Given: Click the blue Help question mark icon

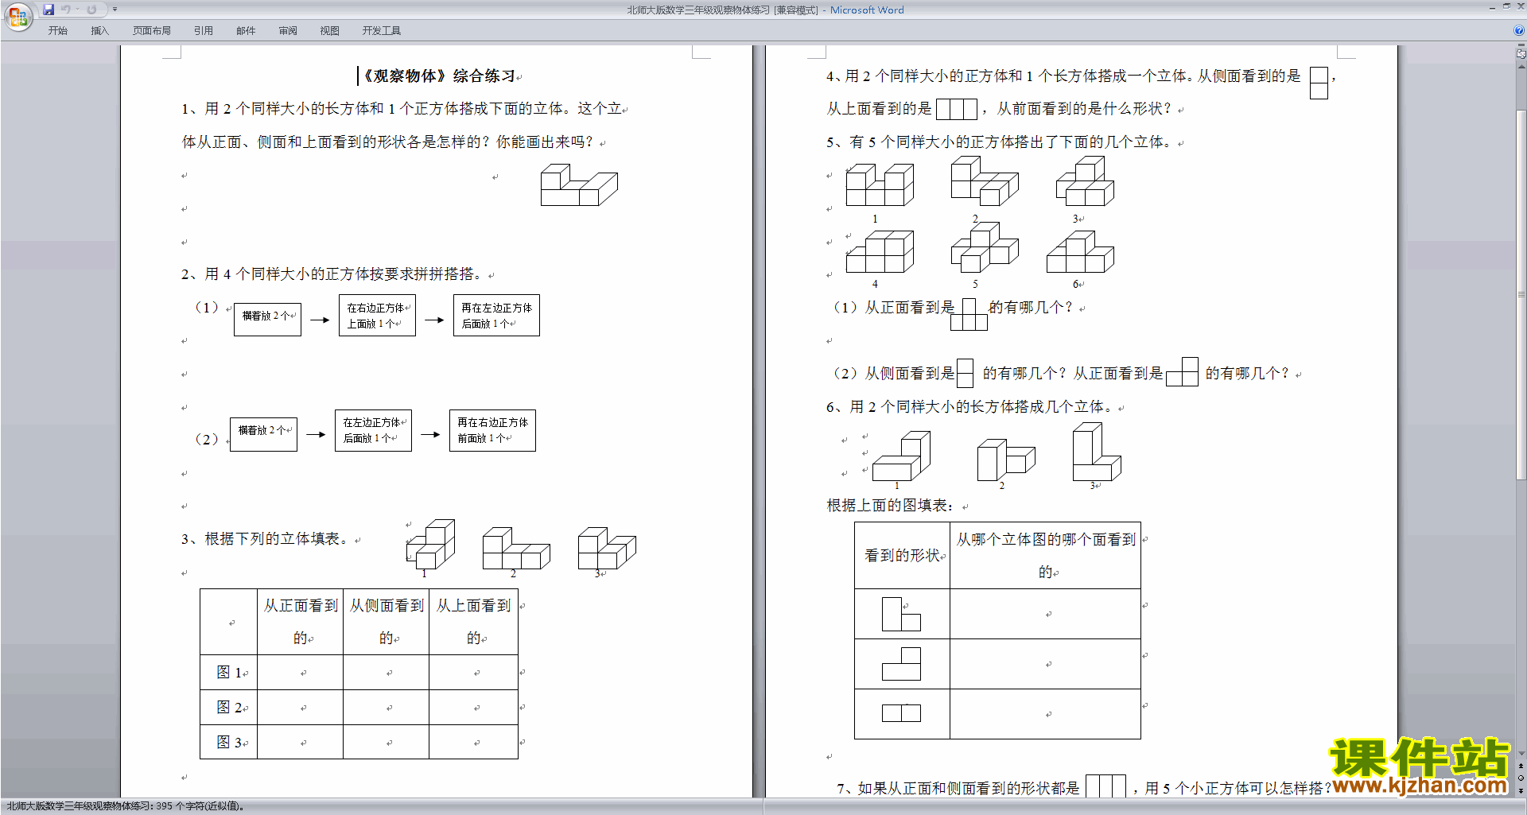Looking at the screenshot, I should pyautogui.click(x=1519, y=30).
